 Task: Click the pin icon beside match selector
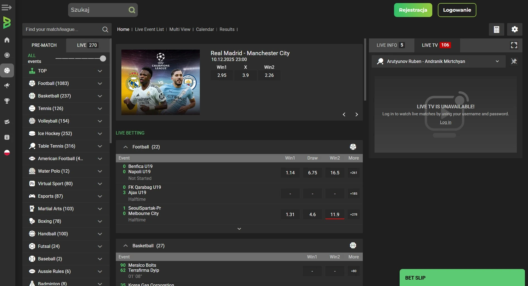(x=514, y=61)
